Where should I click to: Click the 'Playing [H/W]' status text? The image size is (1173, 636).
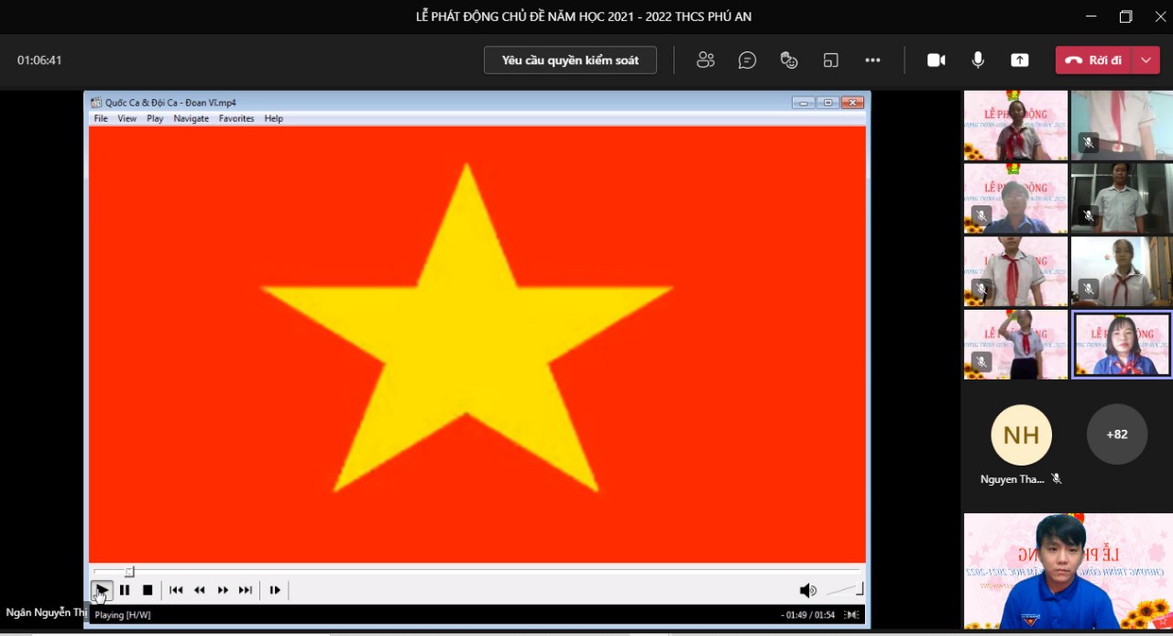tap(123, 615)
